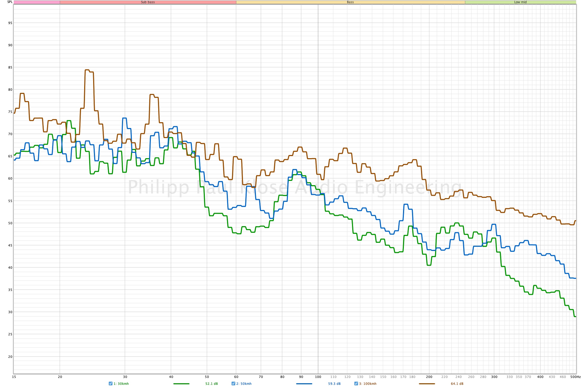
Task: Click the 500Hz frequency axis label
Action: click(x=575, y=377)
